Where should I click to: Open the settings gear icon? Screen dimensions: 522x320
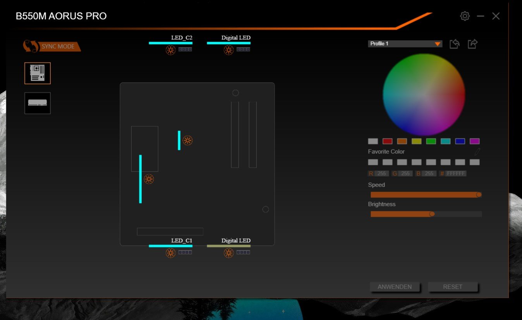click(x=465, y=16)
